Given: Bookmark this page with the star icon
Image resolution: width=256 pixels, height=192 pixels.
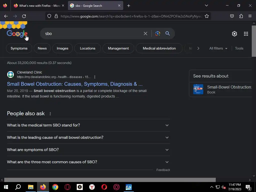Looking at the screenshot, I should point(207,16).
